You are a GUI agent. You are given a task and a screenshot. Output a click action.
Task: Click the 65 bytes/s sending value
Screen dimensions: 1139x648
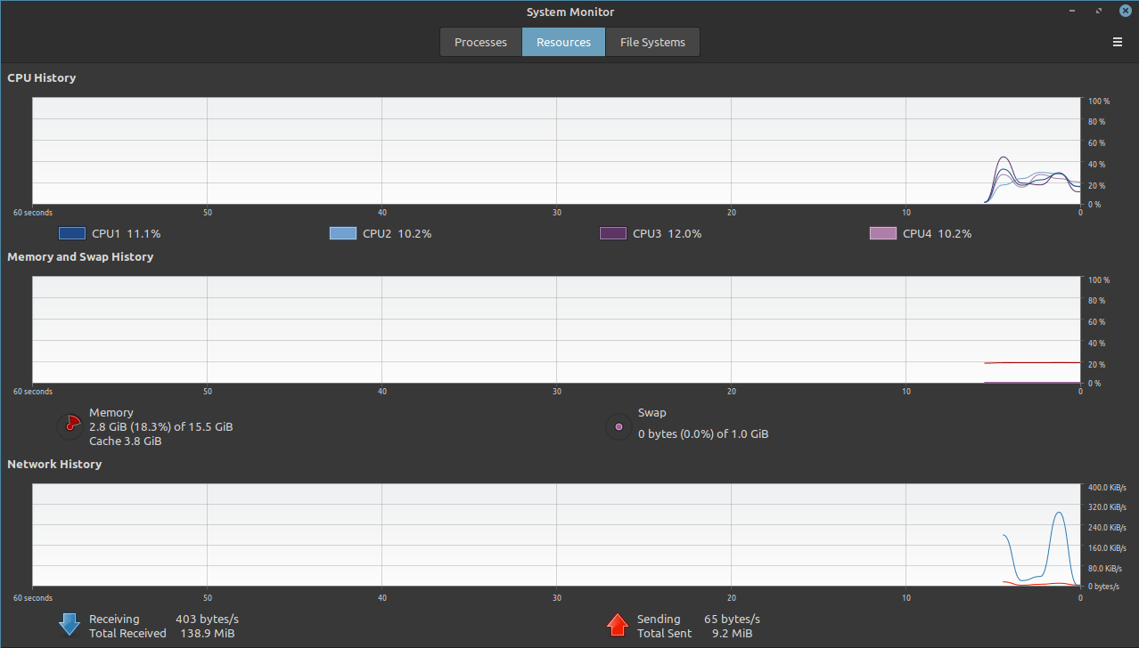click(x=732, y=619)
